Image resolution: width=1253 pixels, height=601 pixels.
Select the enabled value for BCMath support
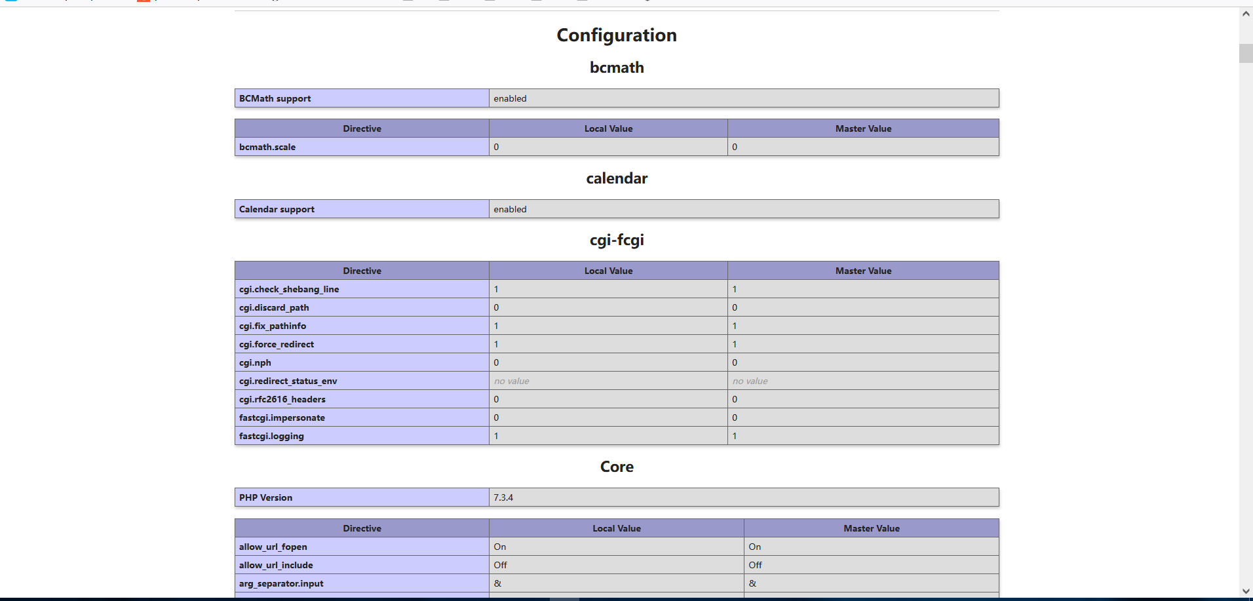click(510, 98)
